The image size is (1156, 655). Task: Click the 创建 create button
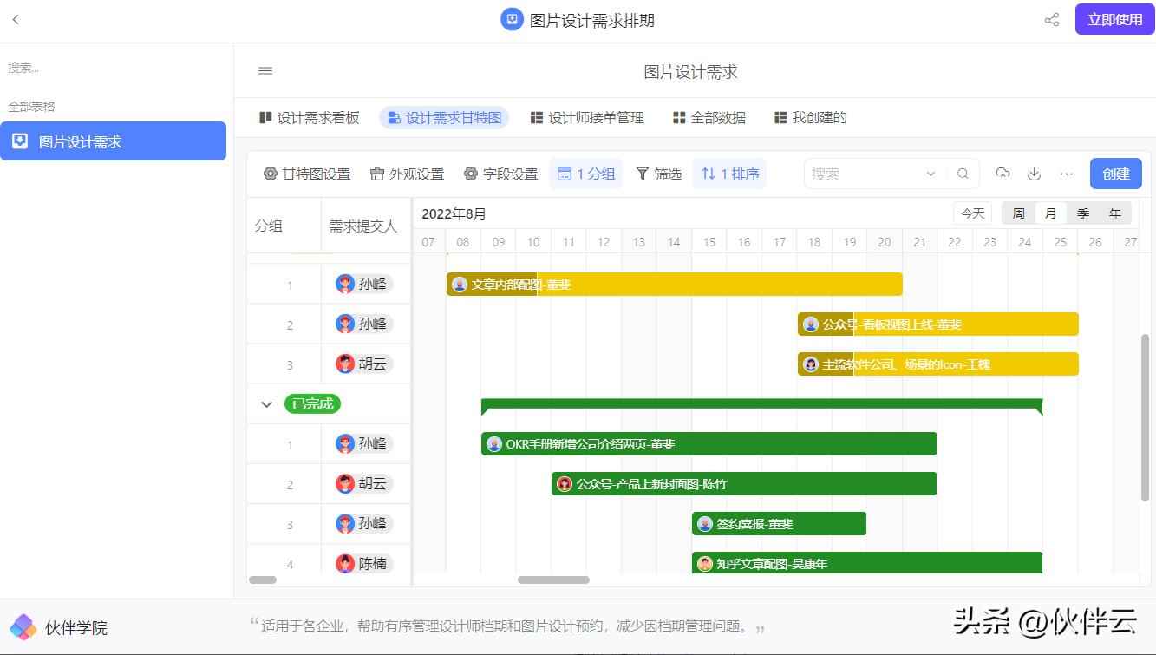pyautogui.click(x=1115, y=174)
